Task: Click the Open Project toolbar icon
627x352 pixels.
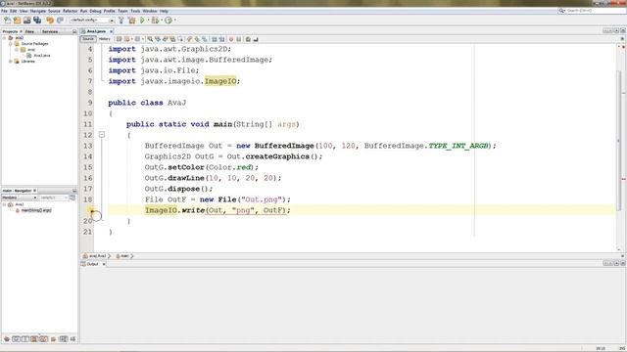Action: [26, 20]
